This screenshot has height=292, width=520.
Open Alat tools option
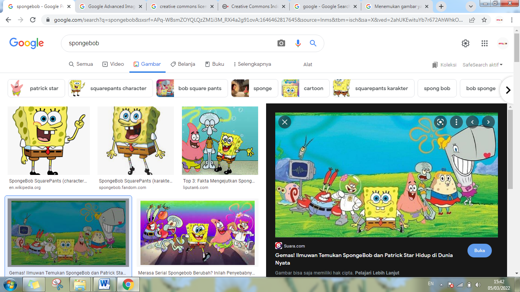[308, 65]
